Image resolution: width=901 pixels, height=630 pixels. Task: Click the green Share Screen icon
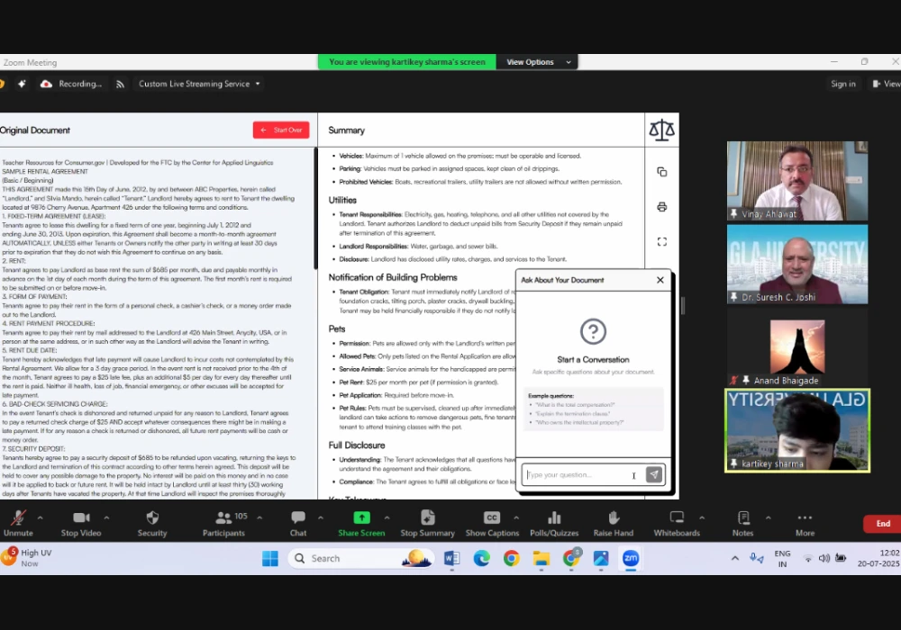[361, 518]
